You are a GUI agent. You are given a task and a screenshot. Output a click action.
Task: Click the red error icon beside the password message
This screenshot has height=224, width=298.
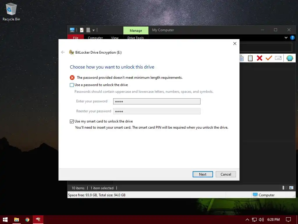point(72,78)
